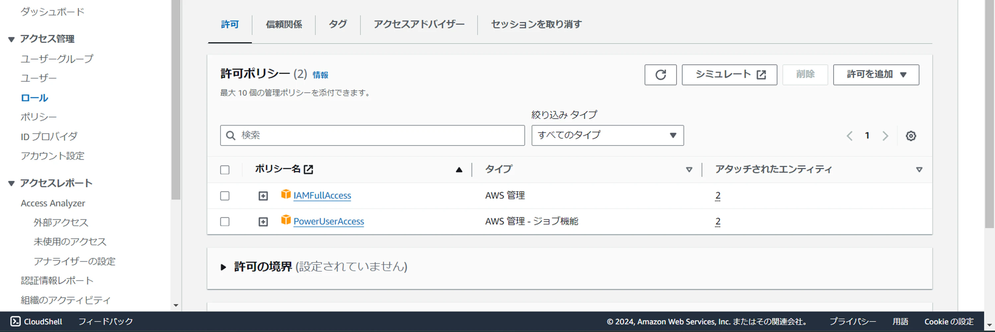
Task: Click external link icon next to ポリシー名
Action: coord(308,169)
